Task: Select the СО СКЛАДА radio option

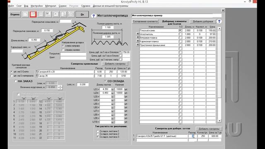Action: 105,81
